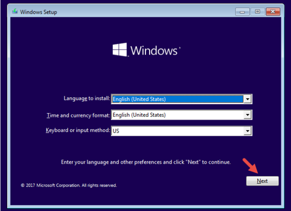
Task: Expand the Keyboard or input method dropdown arrow
Action: point(248,131)
